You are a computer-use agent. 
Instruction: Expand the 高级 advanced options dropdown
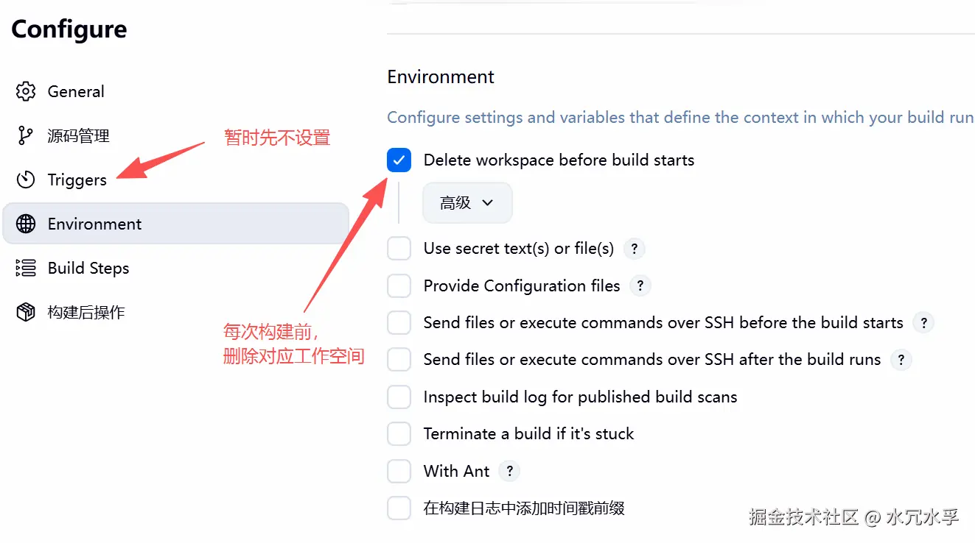tap(467, 203)
